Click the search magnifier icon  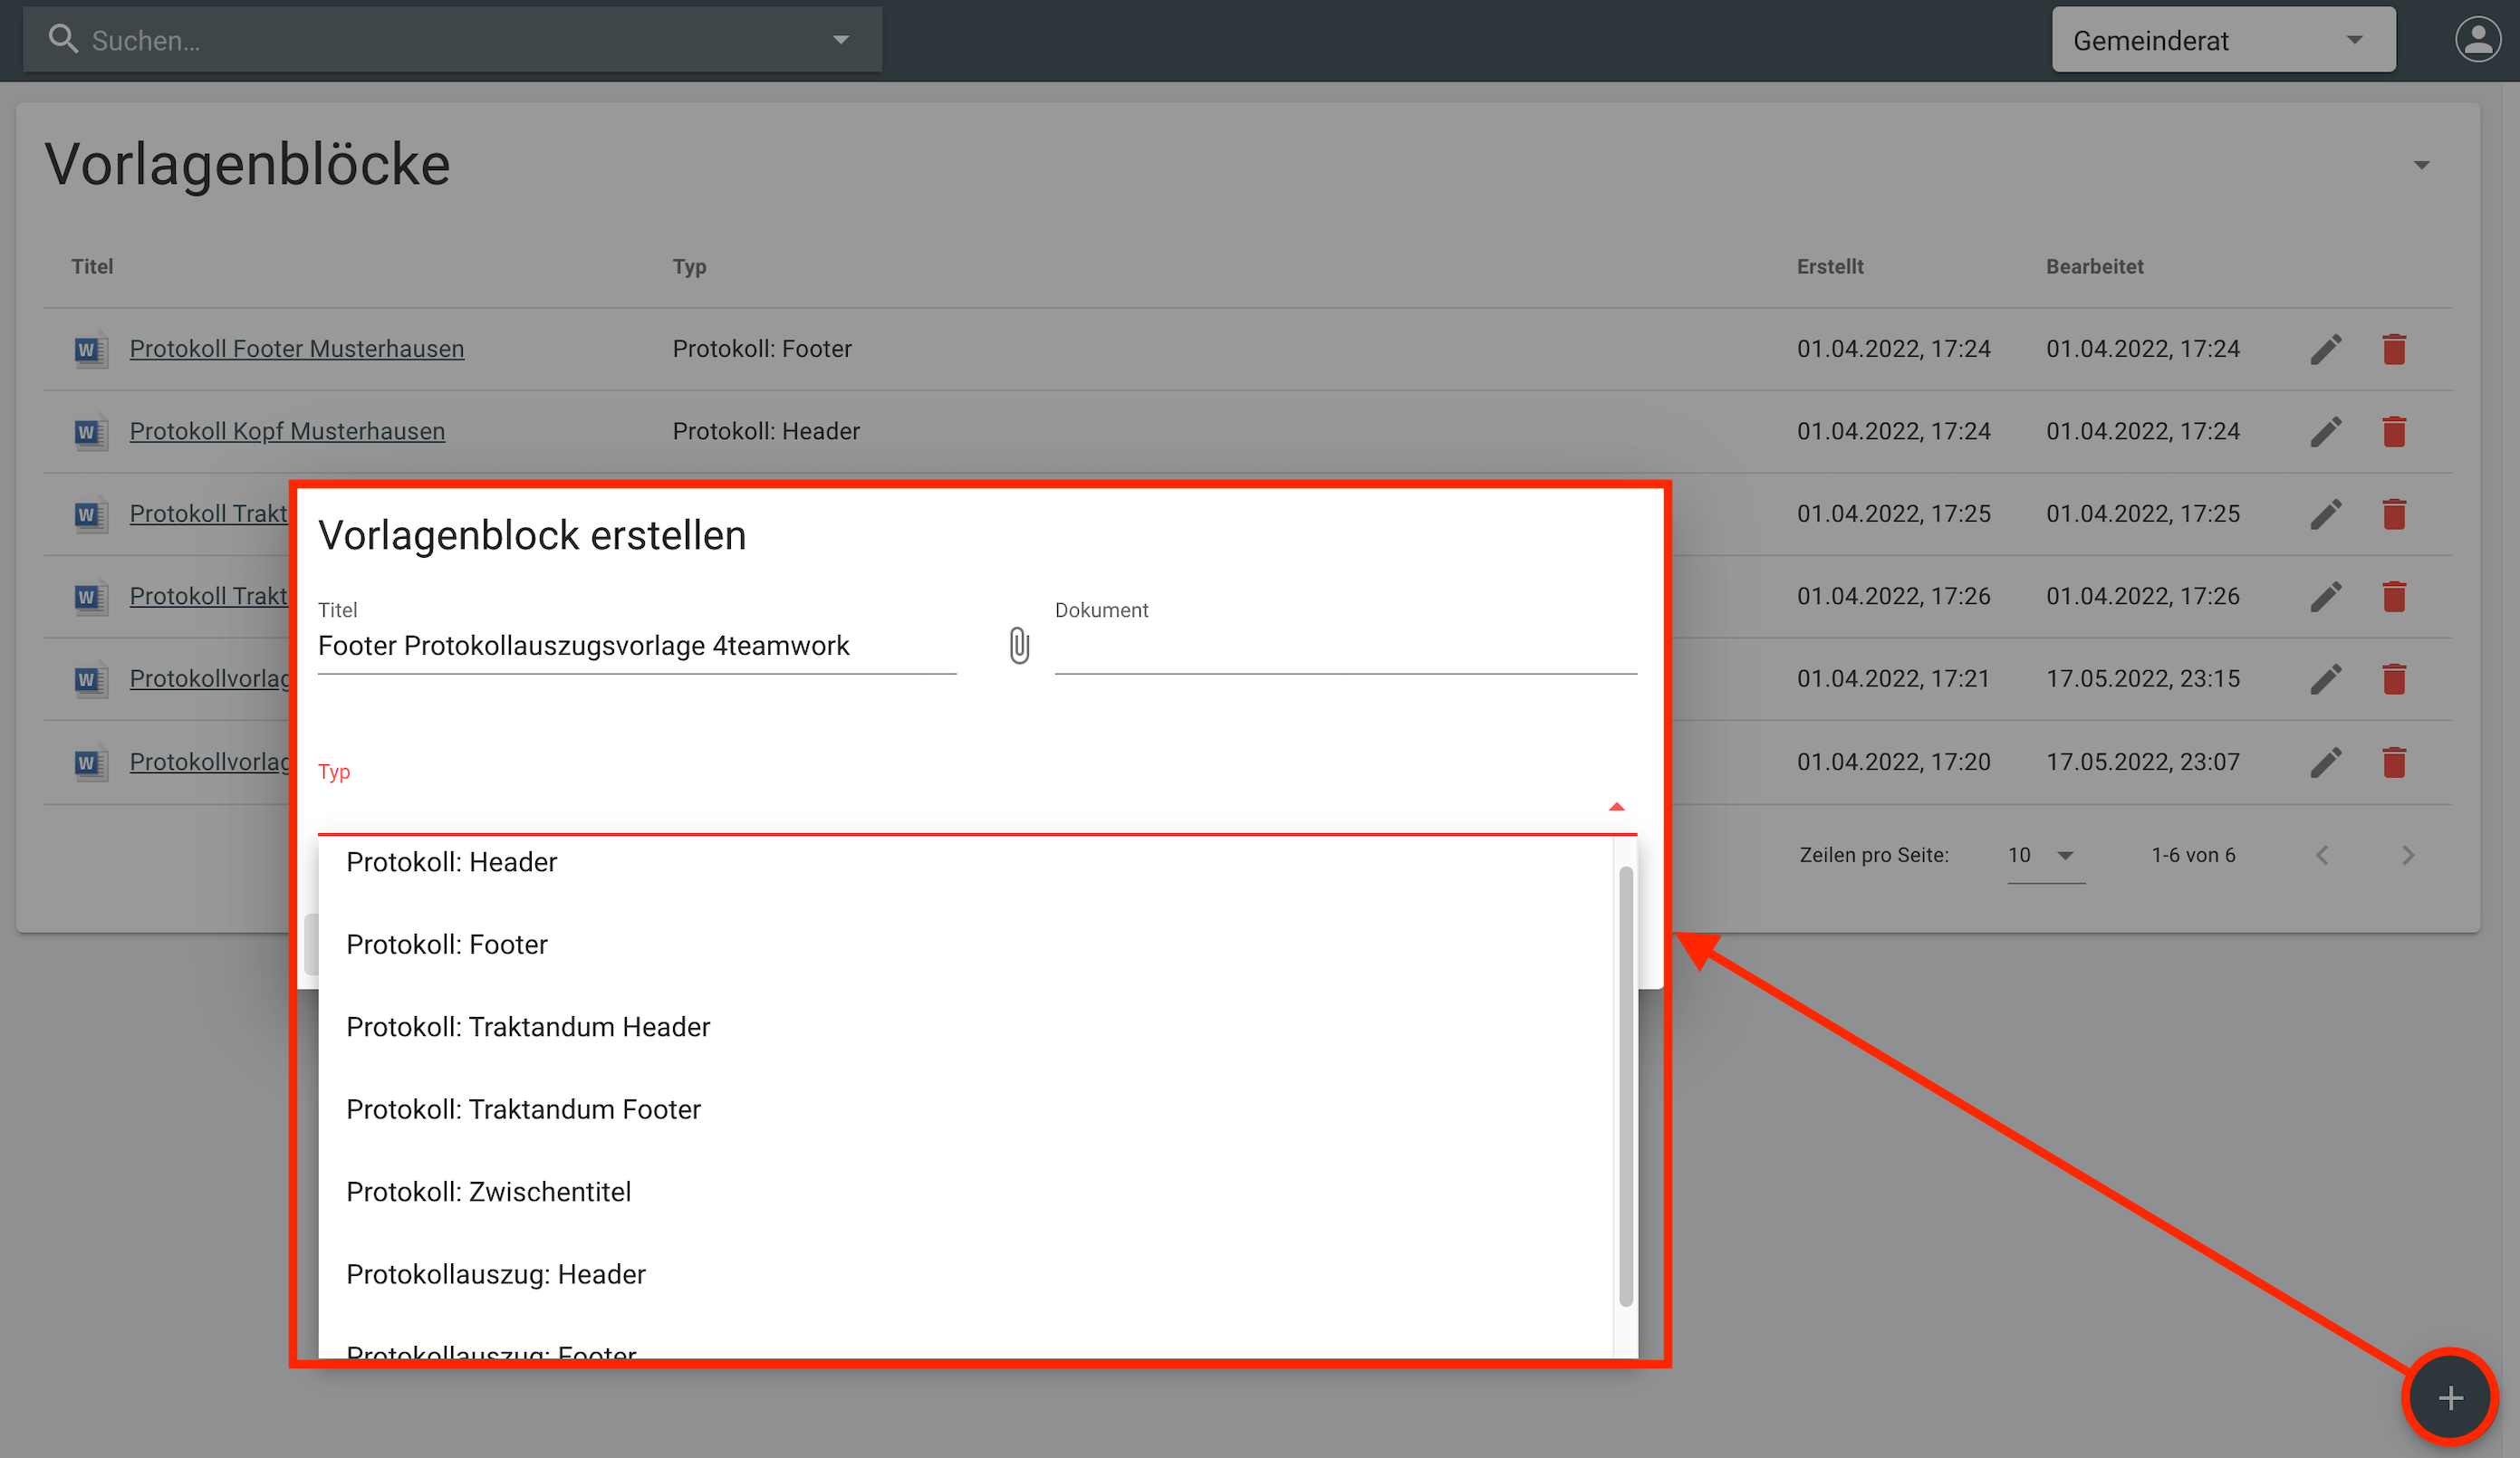coord(63,40)
